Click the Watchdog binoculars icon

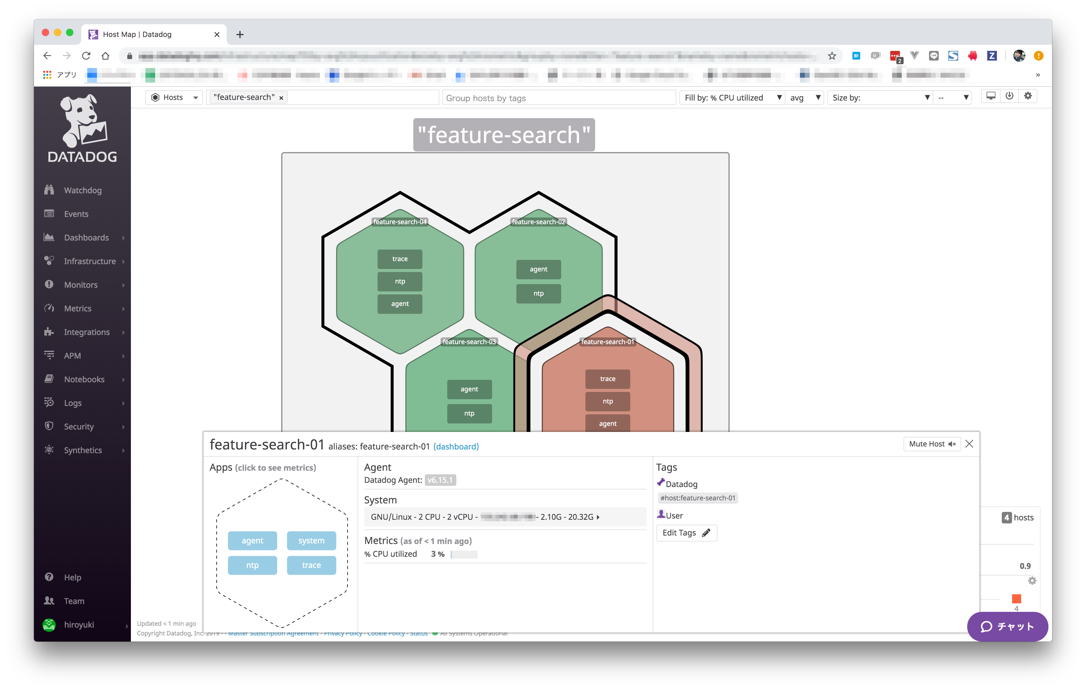49,190
